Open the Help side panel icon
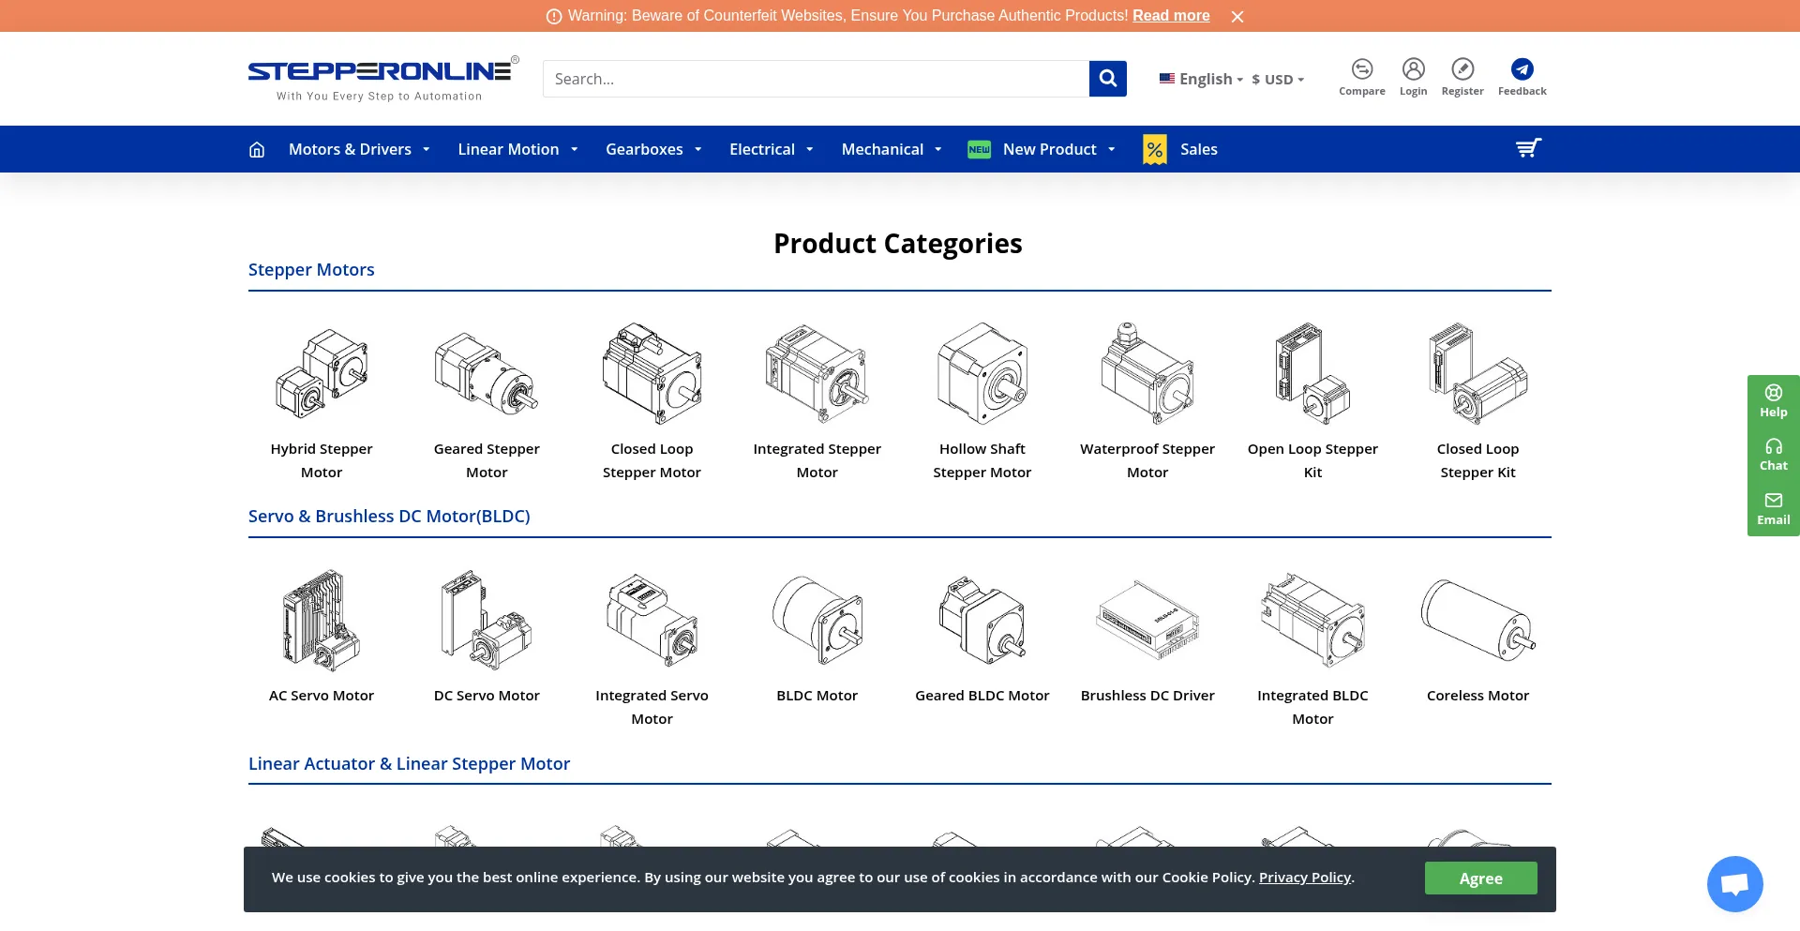 tap(1773, 400)
